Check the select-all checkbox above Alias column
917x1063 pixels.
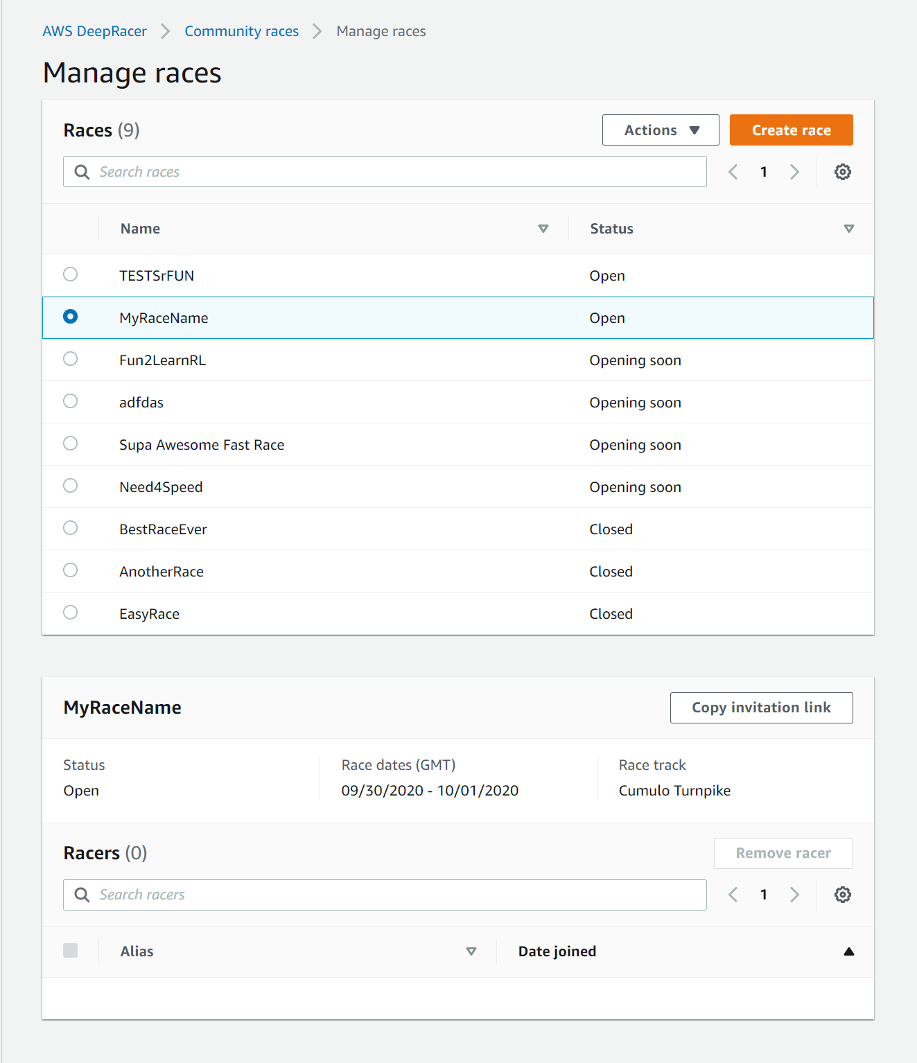(70, 951)
